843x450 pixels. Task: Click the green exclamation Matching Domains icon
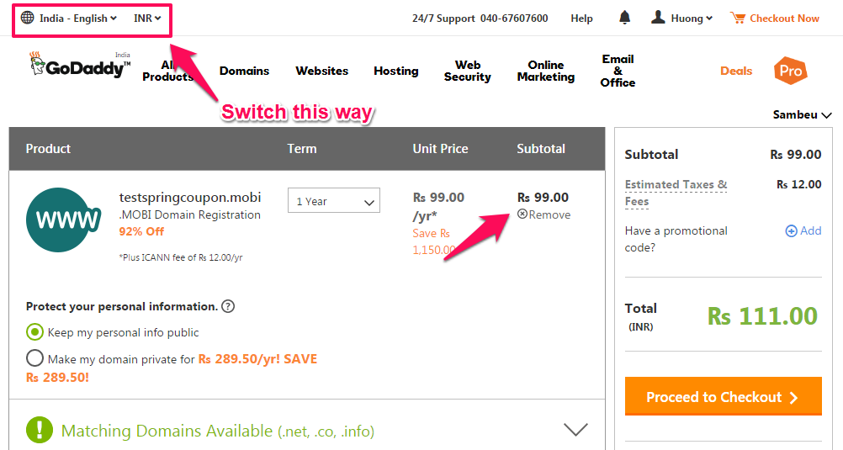tap(40, 430)
